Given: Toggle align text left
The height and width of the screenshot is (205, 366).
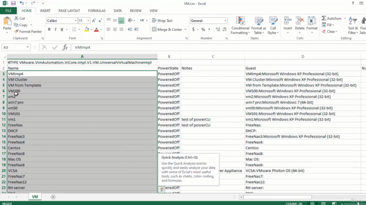Looking at the screenshot, I should [109, 30].
